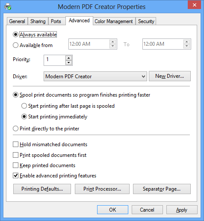Click the printer icon in title bar

click(x=8, y=6)
